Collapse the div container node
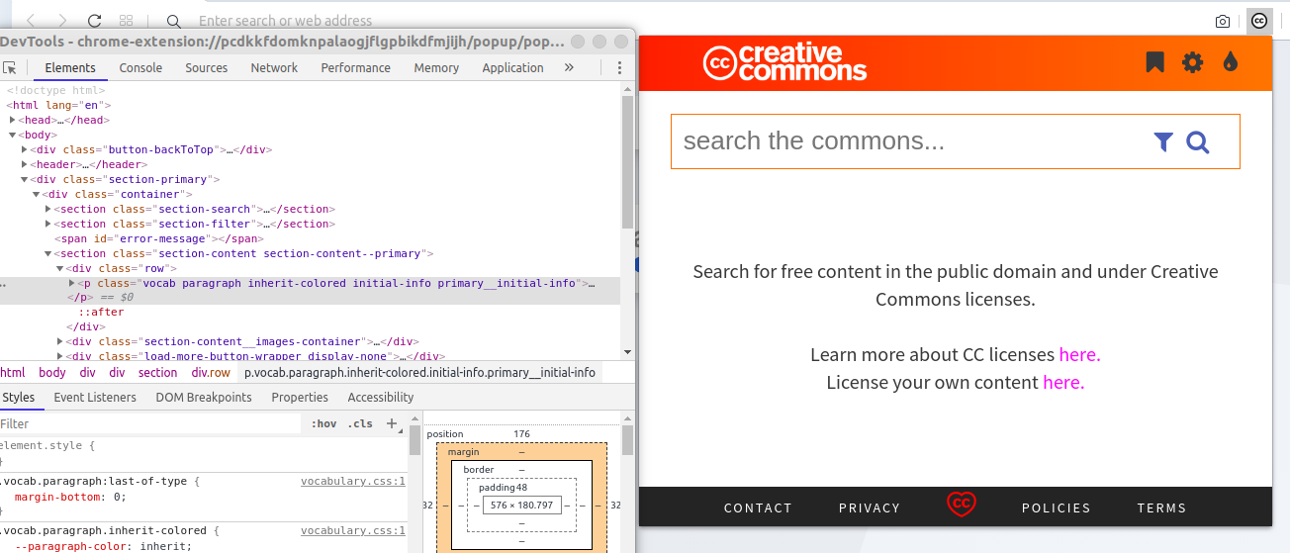The image size is (1290, 553). (37, 194)
